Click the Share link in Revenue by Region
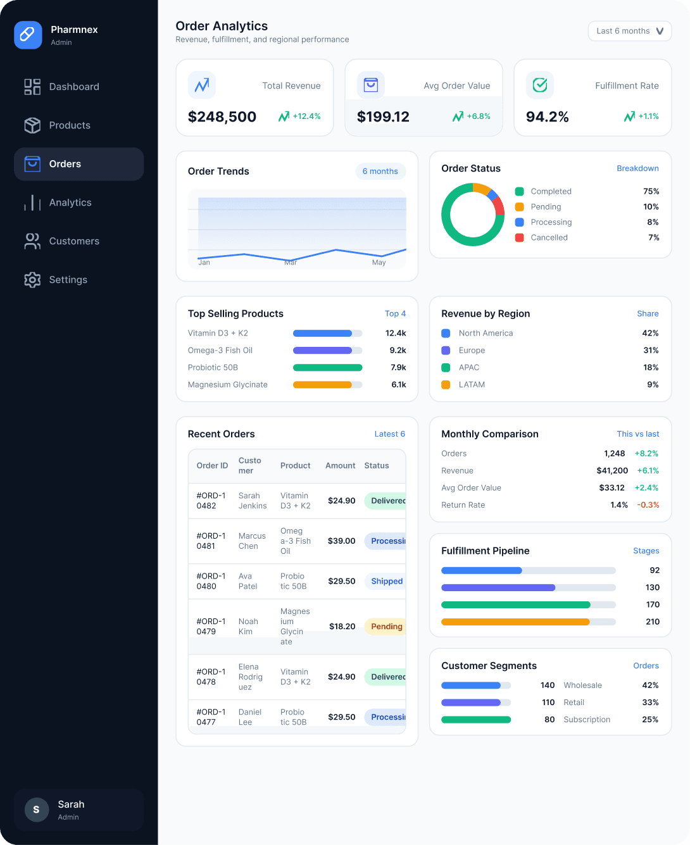The image size is (690, 845). tap(648, 314)
